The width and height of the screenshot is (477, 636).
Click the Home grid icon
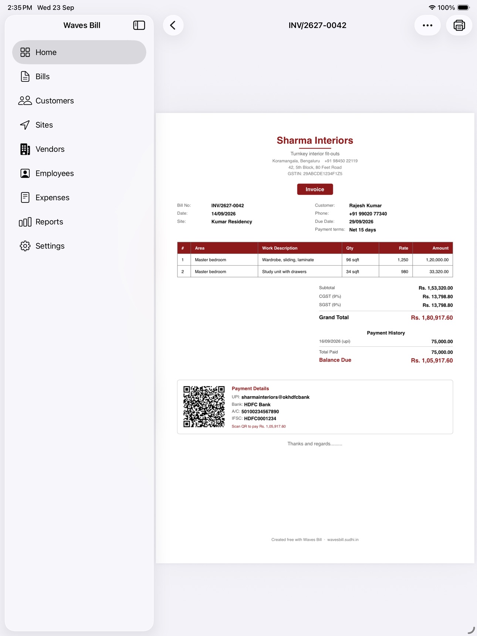coord(25,52)
